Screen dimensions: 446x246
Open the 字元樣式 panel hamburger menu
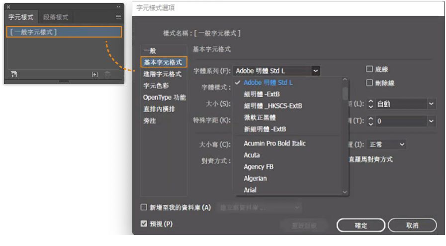[118, 17]
